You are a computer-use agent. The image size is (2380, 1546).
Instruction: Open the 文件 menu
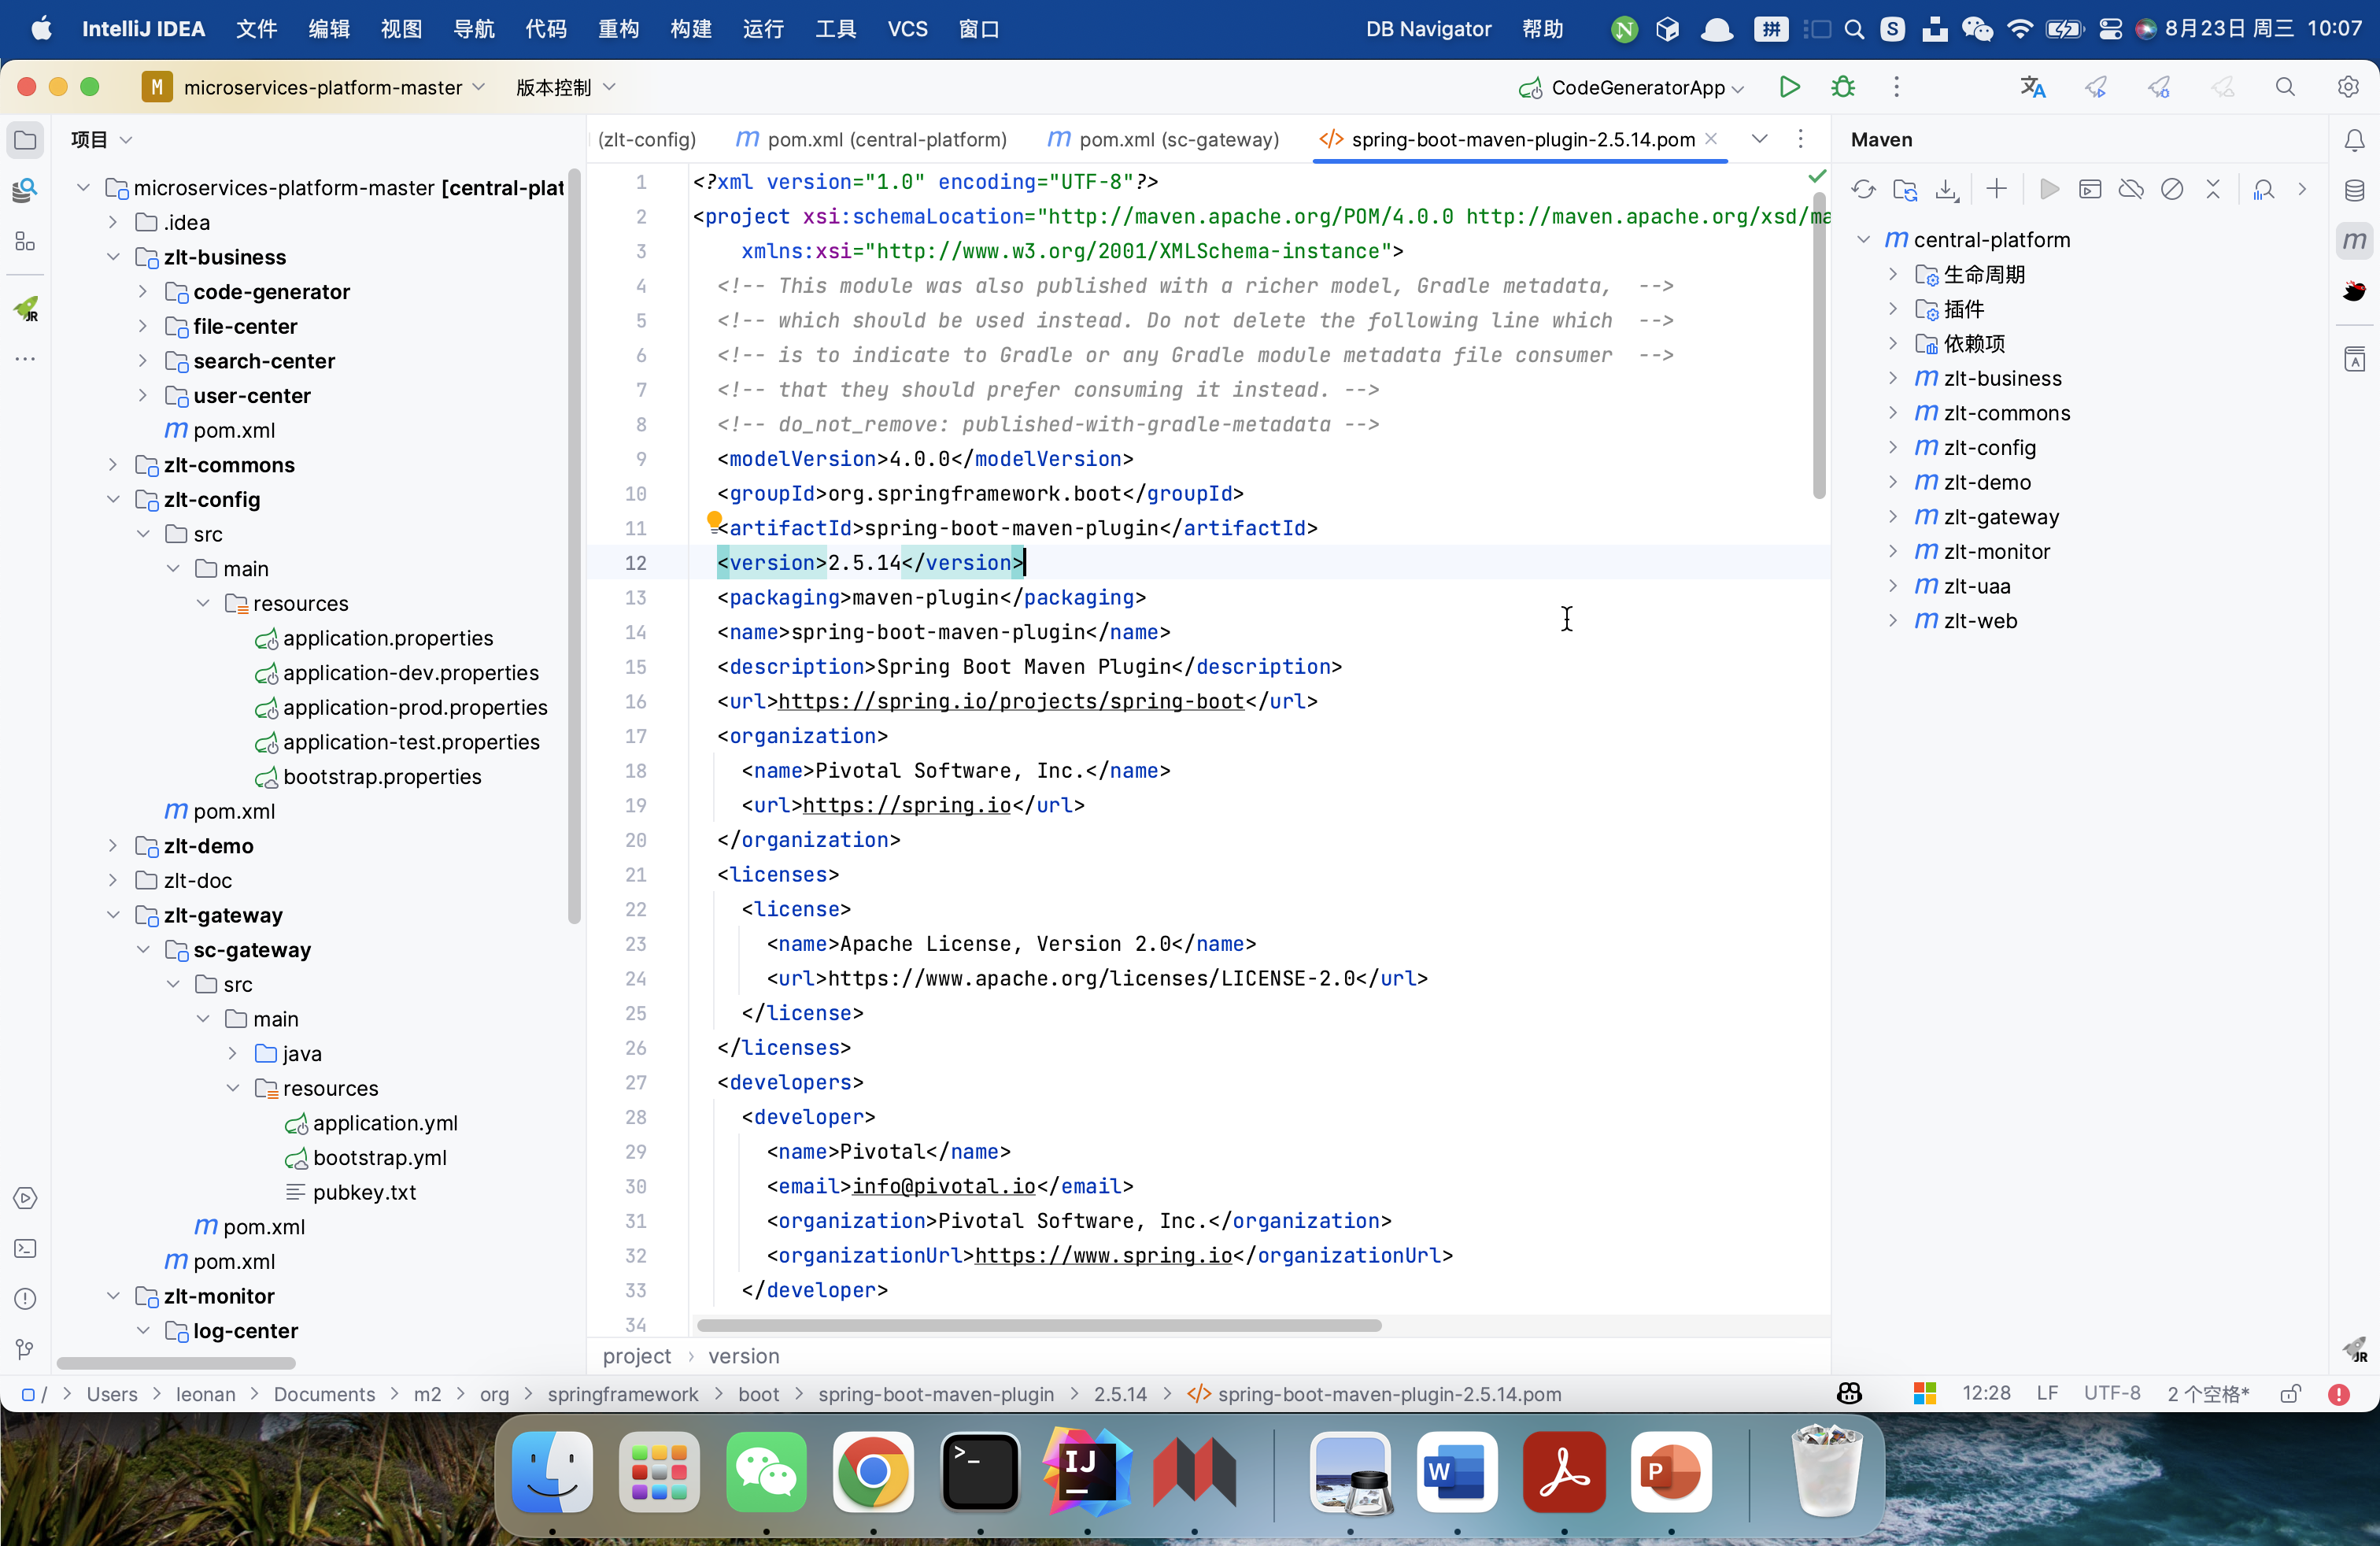(x=256, y=29)
